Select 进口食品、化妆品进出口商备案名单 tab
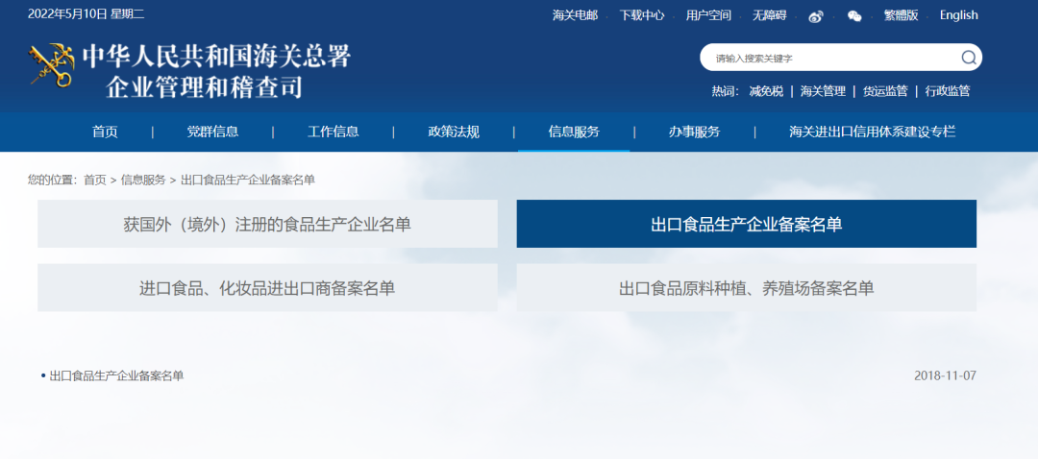Viewport: 1038px width, 459px height. click(267, 288)
